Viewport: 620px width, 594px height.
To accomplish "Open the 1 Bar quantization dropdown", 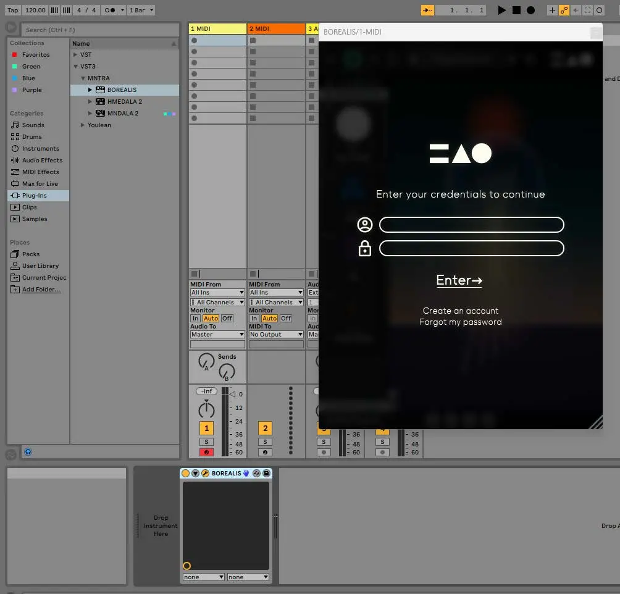I will 141,10.
